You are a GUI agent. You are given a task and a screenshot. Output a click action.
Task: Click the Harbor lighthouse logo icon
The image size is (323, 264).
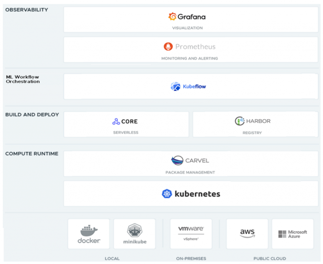click(240, 121)
